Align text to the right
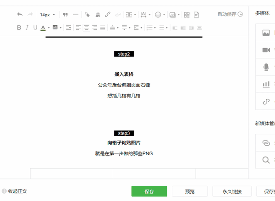This screenshot has width=275, height=201. pyautogui.click(x=94, y=27)
